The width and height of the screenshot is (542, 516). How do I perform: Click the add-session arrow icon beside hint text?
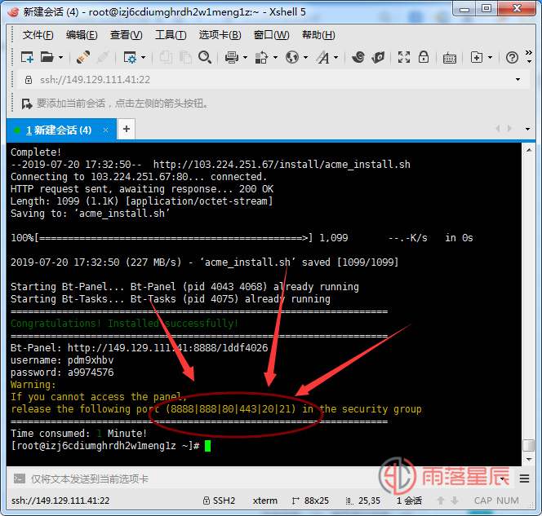tap(27, 104)
